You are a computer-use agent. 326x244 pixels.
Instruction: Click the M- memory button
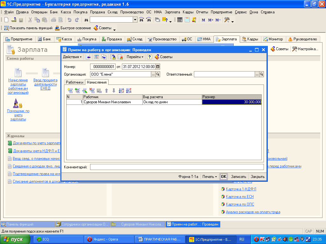click(x=218, y=20)
